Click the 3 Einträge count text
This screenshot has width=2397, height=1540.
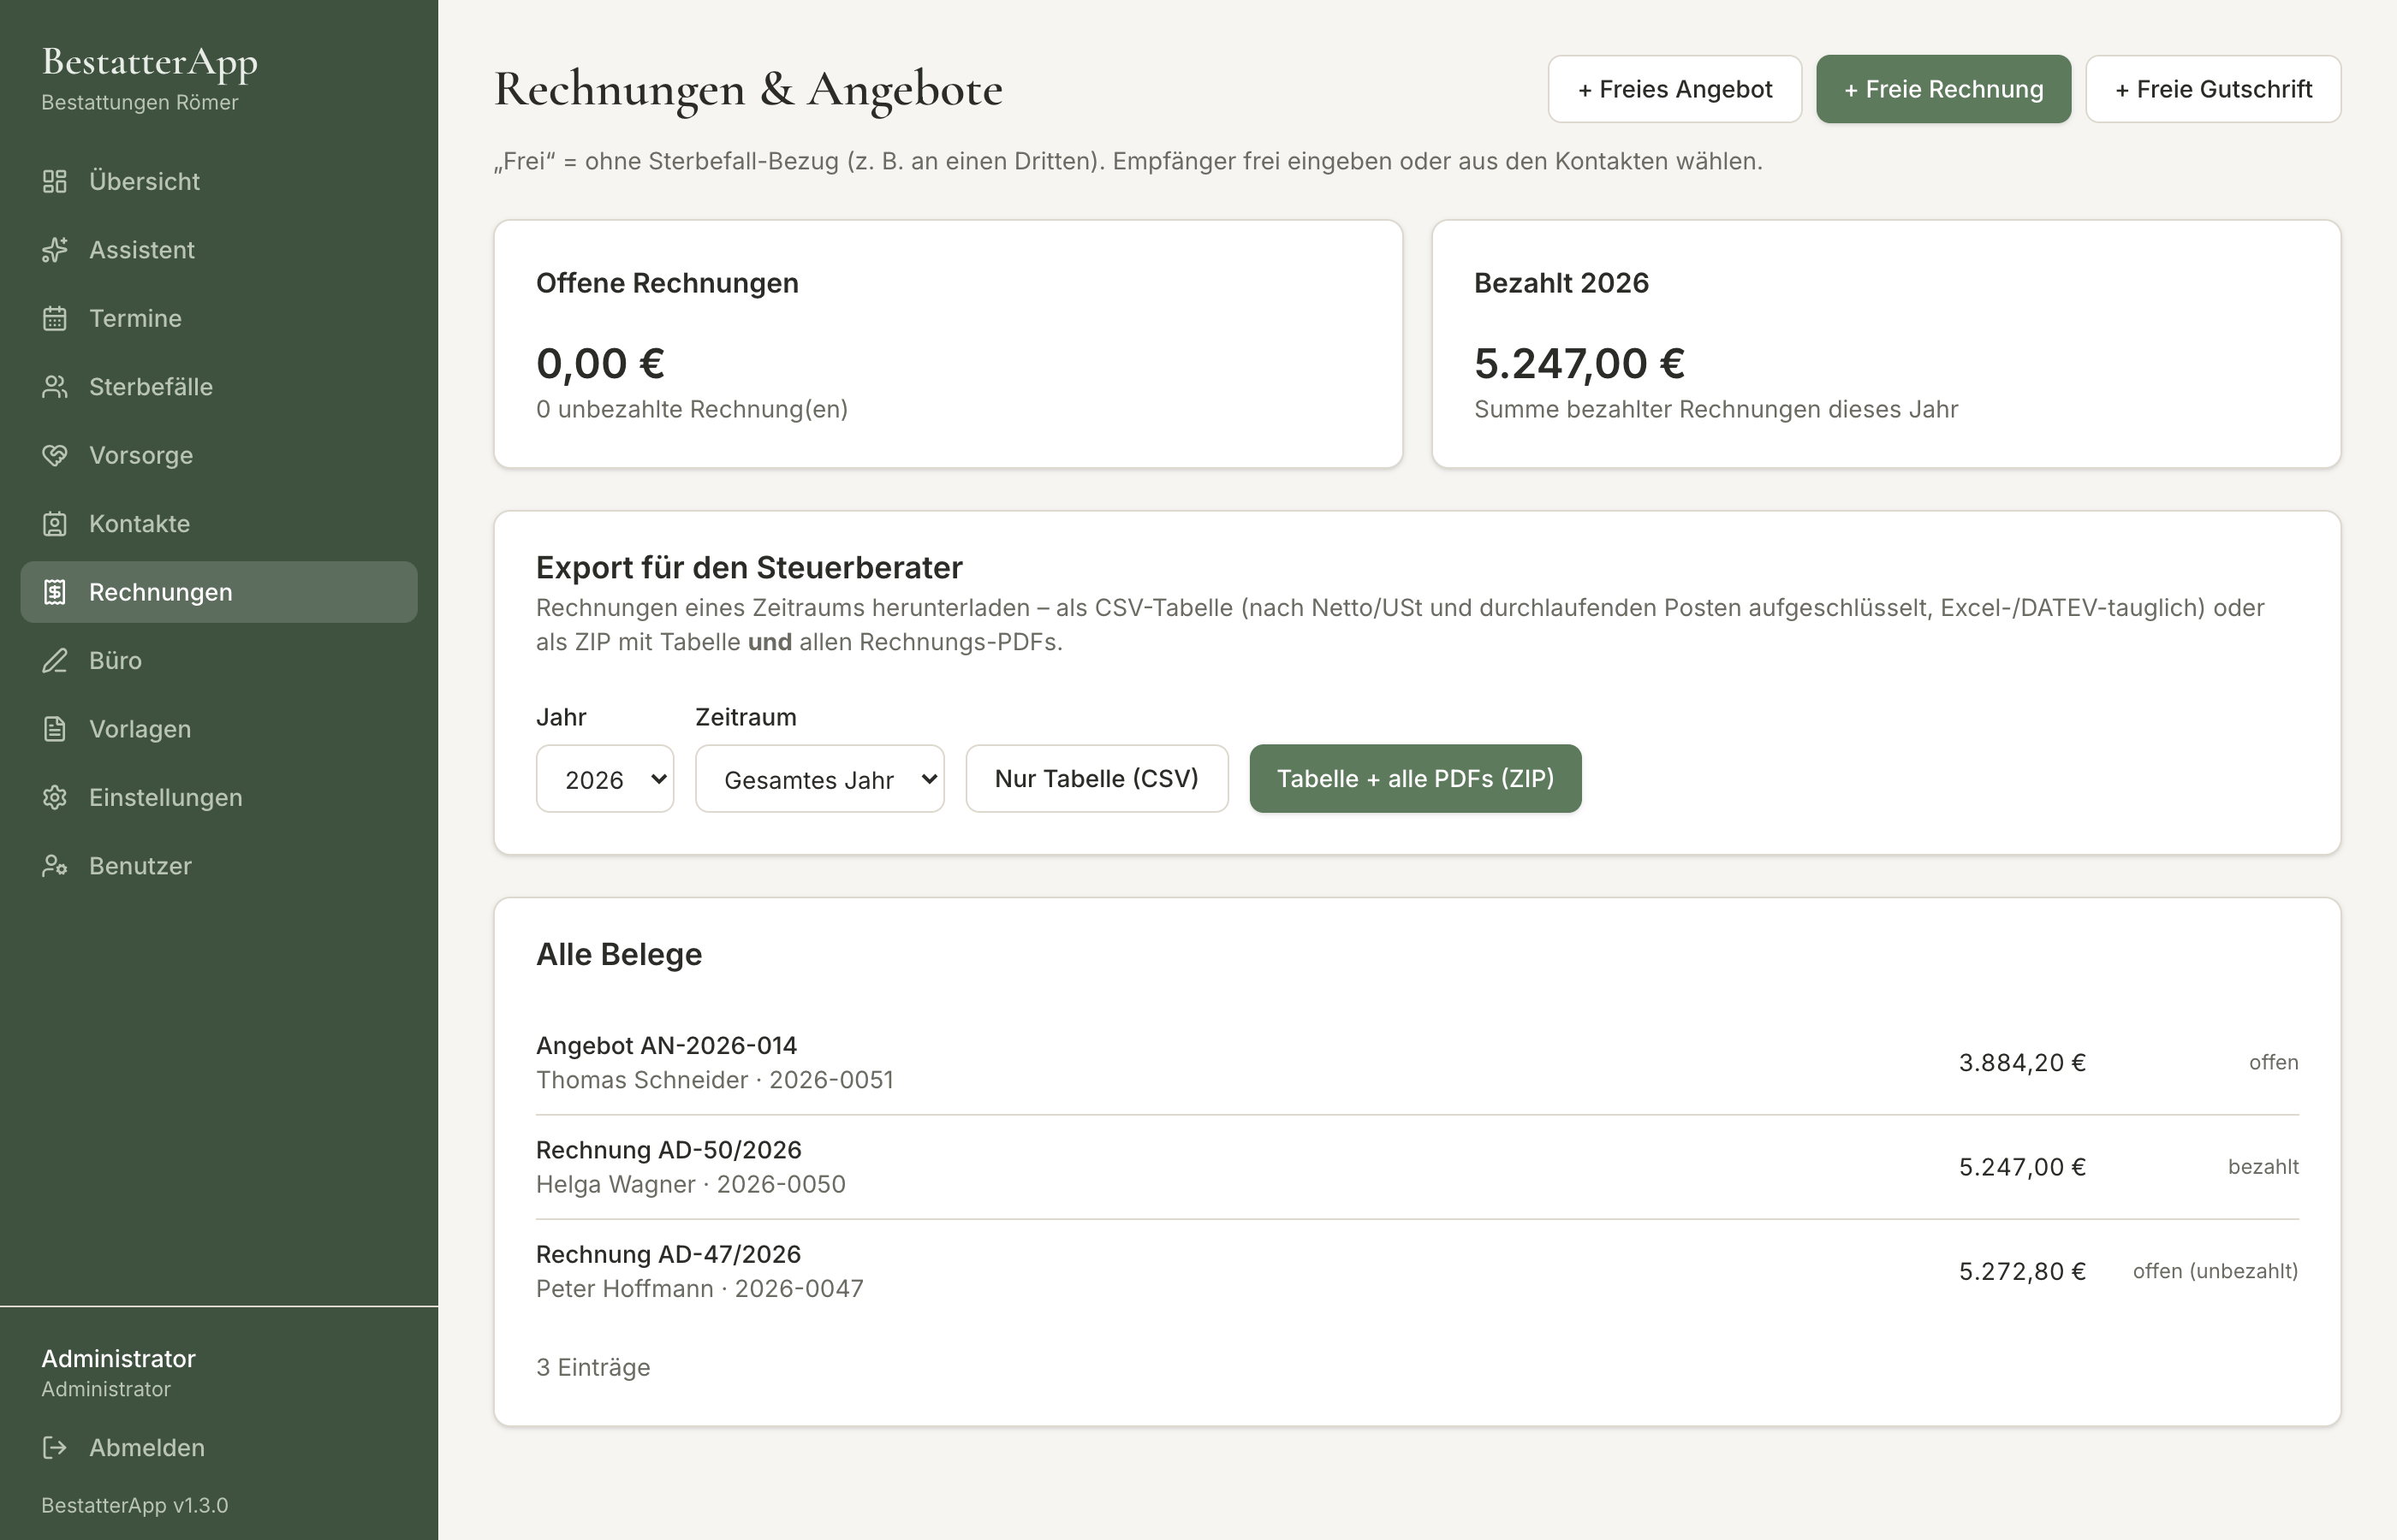click(593, 1367)
